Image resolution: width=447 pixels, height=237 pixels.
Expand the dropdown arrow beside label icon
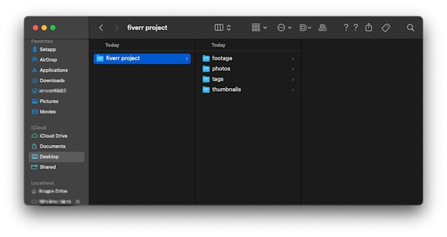point(310,28)
